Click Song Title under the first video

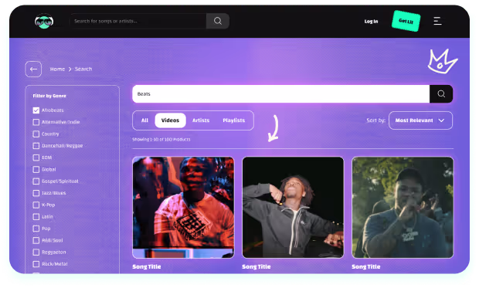(147, 266)
